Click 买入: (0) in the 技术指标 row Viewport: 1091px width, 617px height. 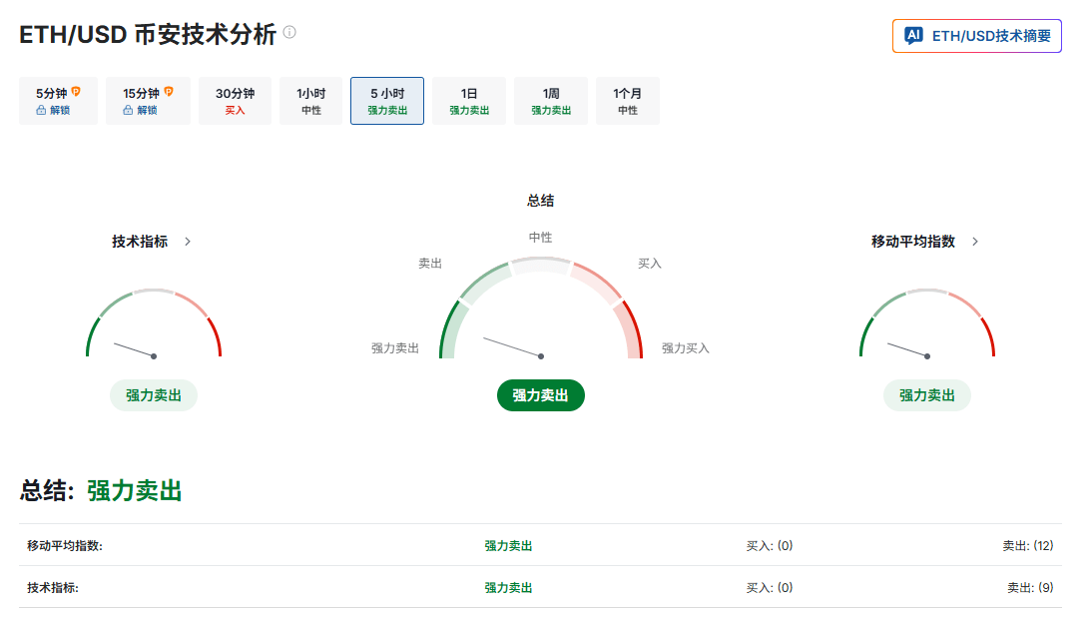pyautogui.click(x=770, y=588)
